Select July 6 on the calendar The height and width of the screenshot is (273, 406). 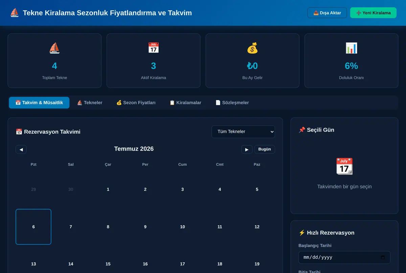tap(33, 227)
